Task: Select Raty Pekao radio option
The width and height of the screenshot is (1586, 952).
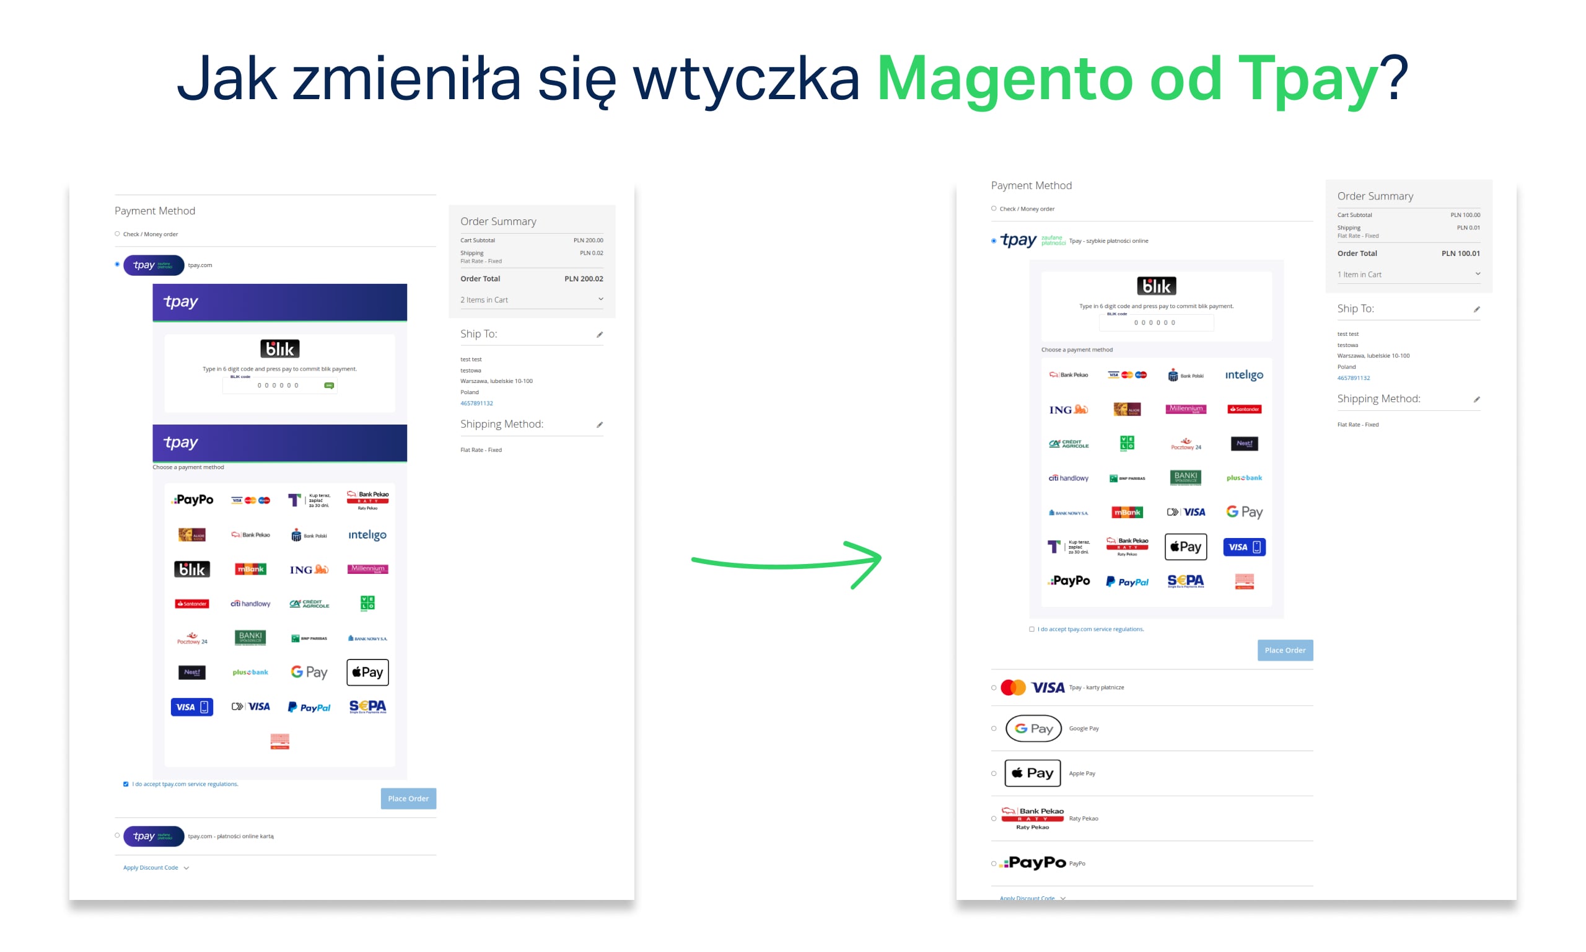Action: 994,819
